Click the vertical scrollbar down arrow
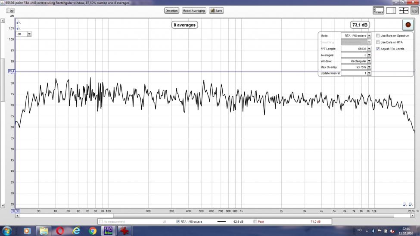Viewport: 420px width, 236px height. coord(3,206)
